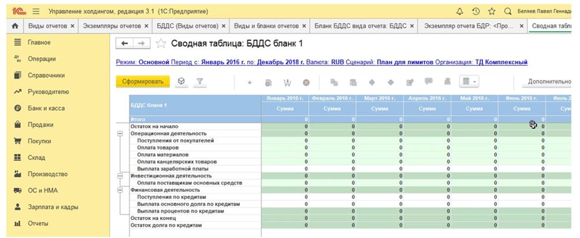
Task: Open the Склад section
Action: coord(36,158)
